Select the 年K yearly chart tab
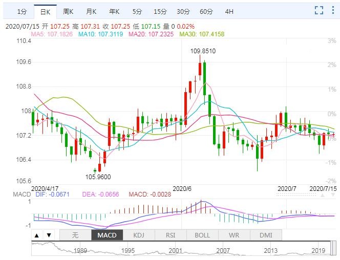This screenshot has width=340, height=260. coord(114,11)
